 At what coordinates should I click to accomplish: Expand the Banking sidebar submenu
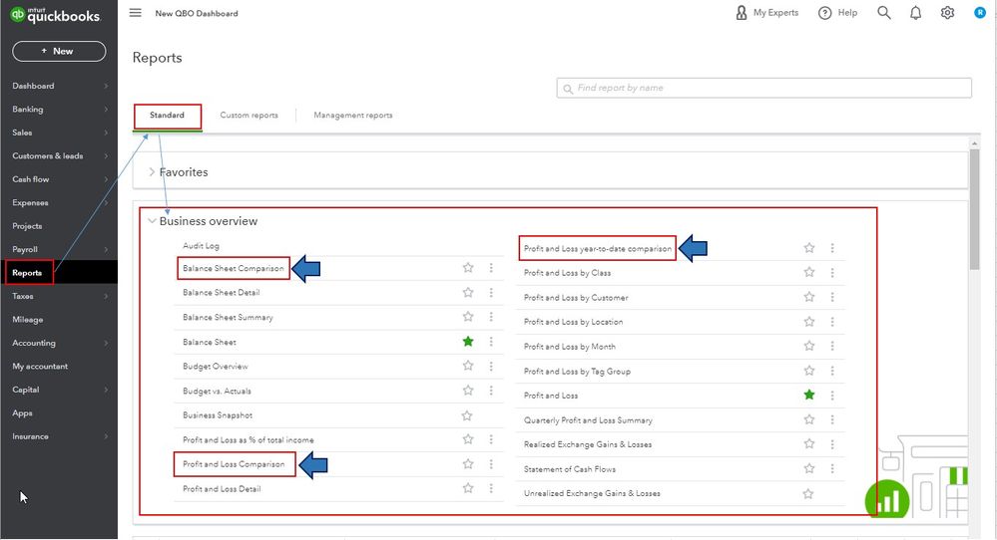106,110
